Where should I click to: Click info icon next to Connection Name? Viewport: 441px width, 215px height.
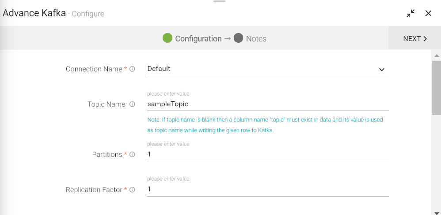[132, 69]
